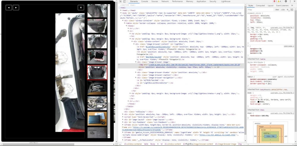This screenshot has height=146, width=297.
Task: Collapse the tbody node
Action: (x=127, y=26)
